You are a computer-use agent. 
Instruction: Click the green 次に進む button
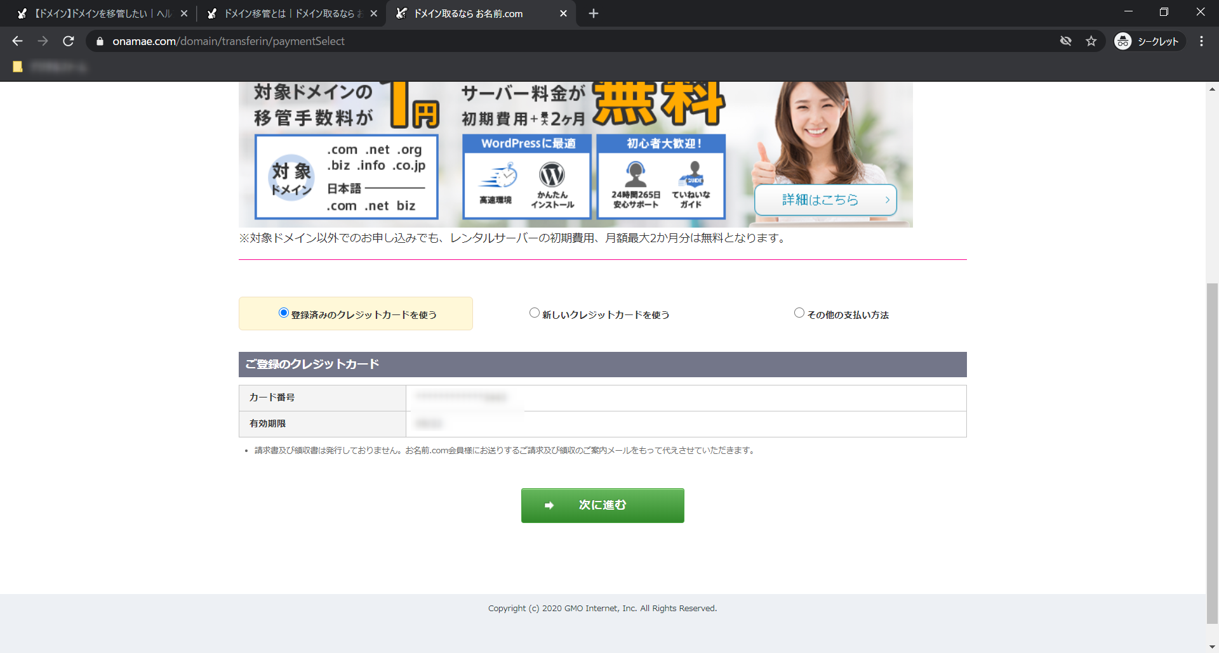coord(603,505)
